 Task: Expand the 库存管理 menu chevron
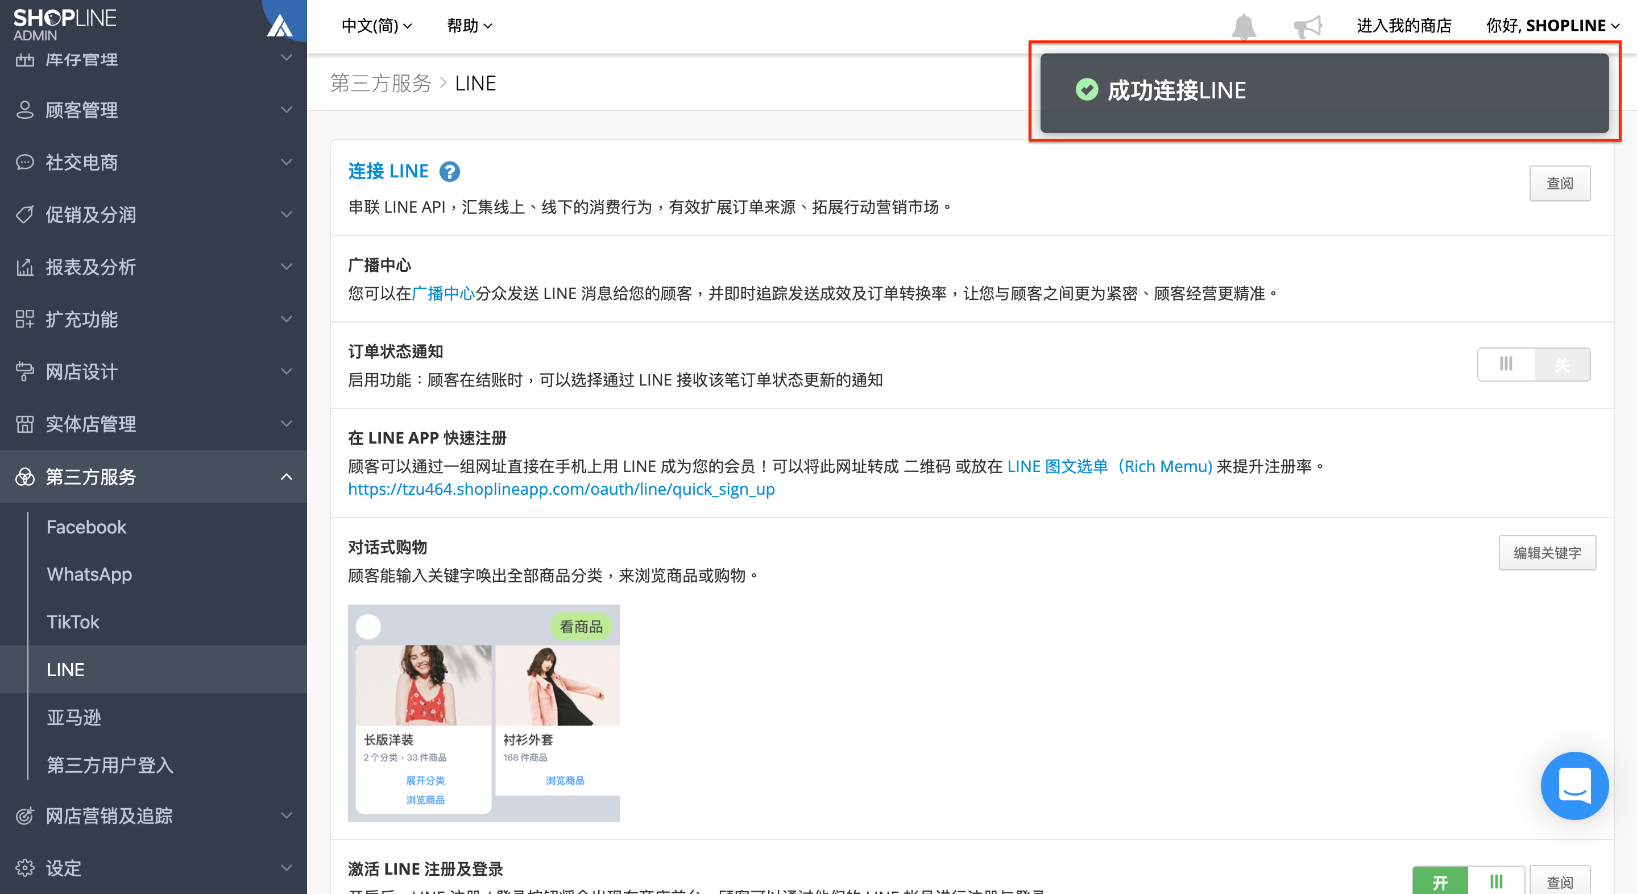(x=287, y=58)
